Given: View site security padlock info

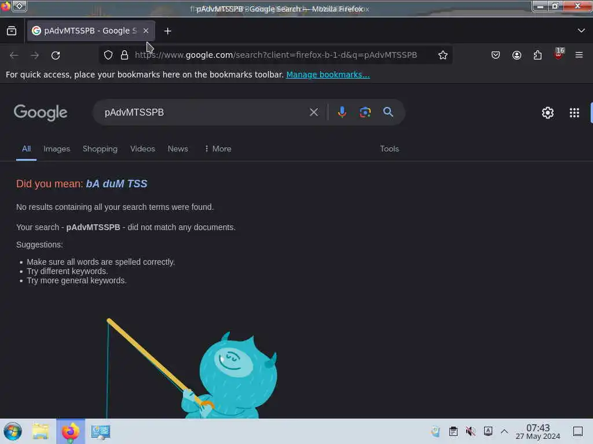Looking at the screenshot, I should click(x=125, y=55).
